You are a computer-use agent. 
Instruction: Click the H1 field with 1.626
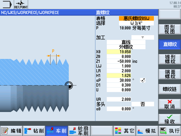pyautogui.click(x=119, y=76)
